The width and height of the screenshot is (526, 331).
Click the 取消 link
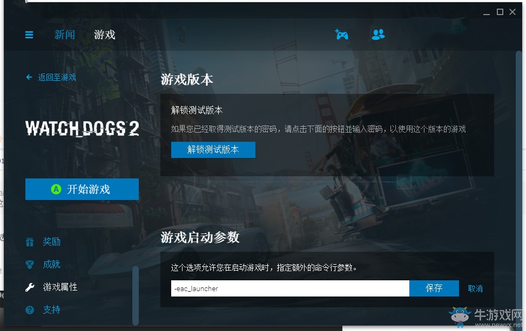point(475,289)
